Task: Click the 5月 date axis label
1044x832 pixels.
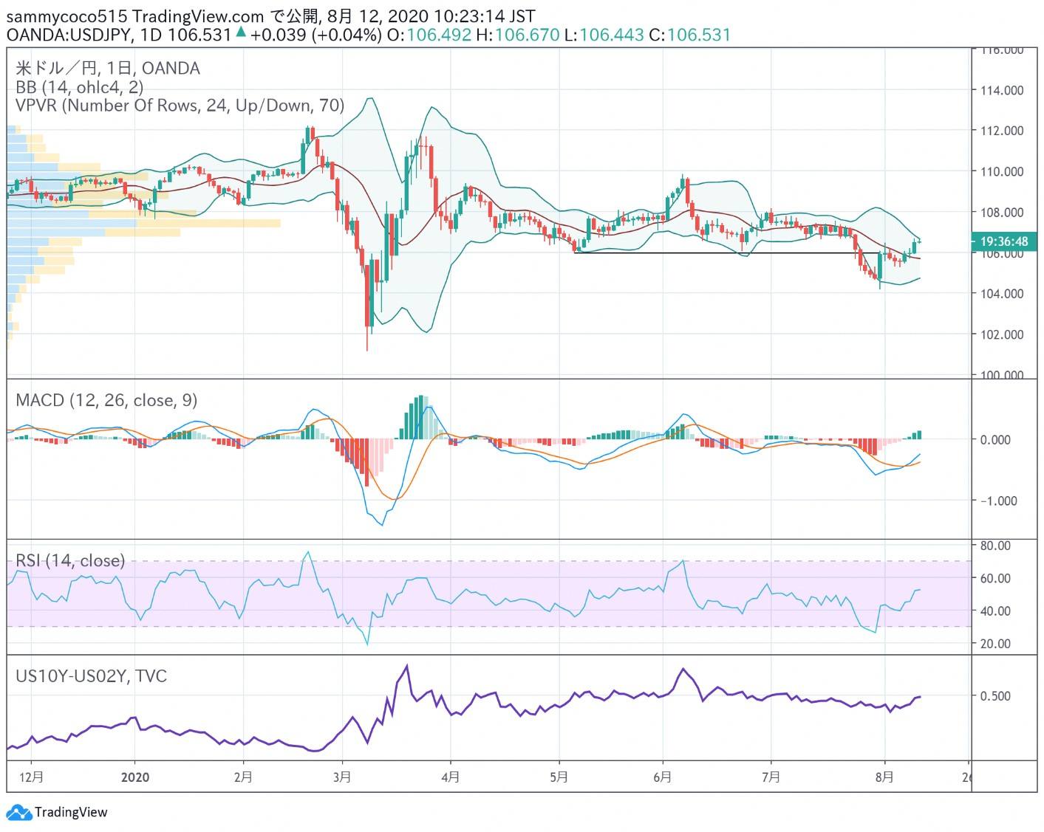Action: point(559,777)
